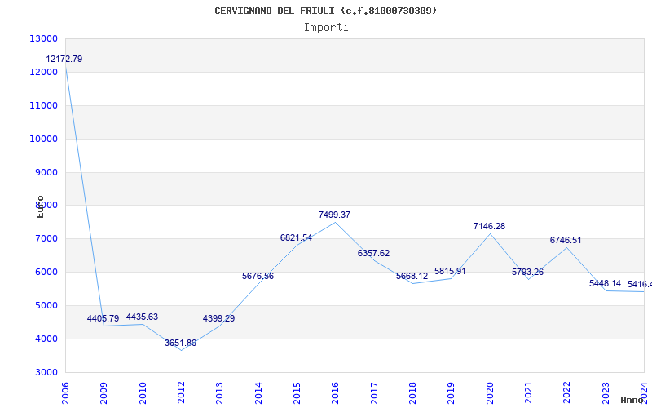Image resolution: width=652 pixels, height=408 pixels.
Task: Select the 6746.51 data label
Action: click(x=566, y=240)
